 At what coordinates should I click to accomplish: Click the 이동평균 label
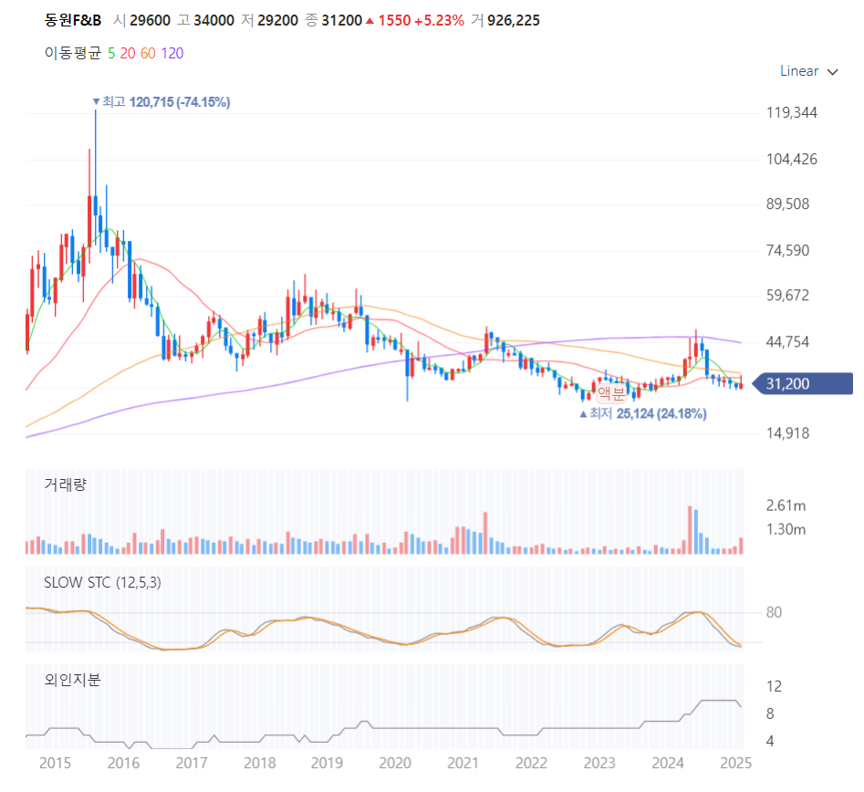coord(73,54)
